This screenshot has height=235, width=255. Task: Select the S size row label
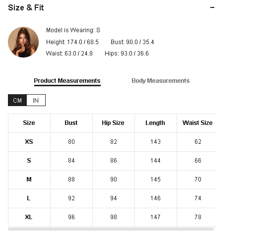pyautogui.click(x=29, y=161)
